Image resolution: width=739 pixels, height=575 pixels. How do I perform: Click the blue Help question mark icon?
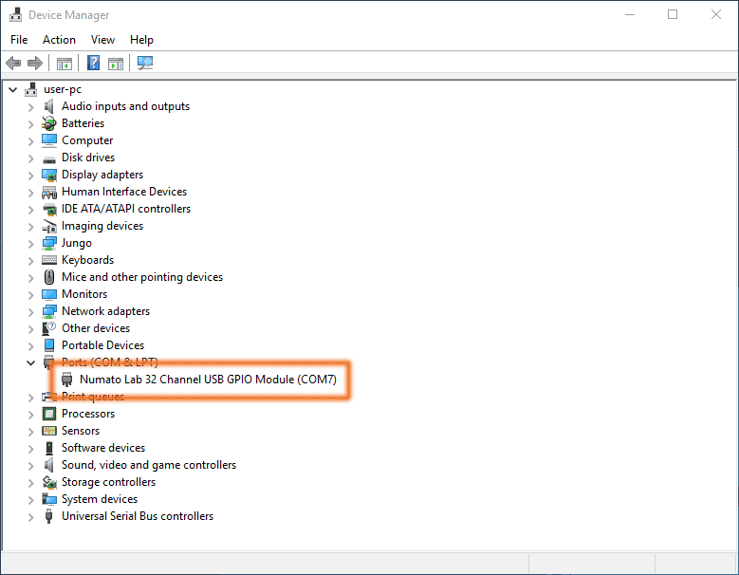(93, 64)
